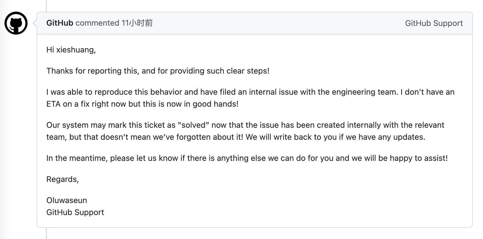Click the Hi xieshuang greeting line
This screenshot has height=239, width=483.
[x=71, y=50]
